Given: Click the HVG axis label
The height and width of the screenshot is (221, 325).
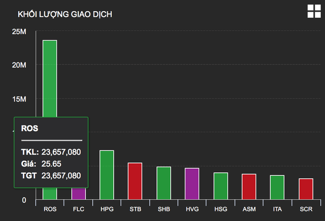Looking at the screenshot, I should click(192, 209).
